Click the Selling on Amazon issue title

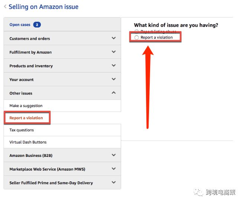click(x=43, y=7)
